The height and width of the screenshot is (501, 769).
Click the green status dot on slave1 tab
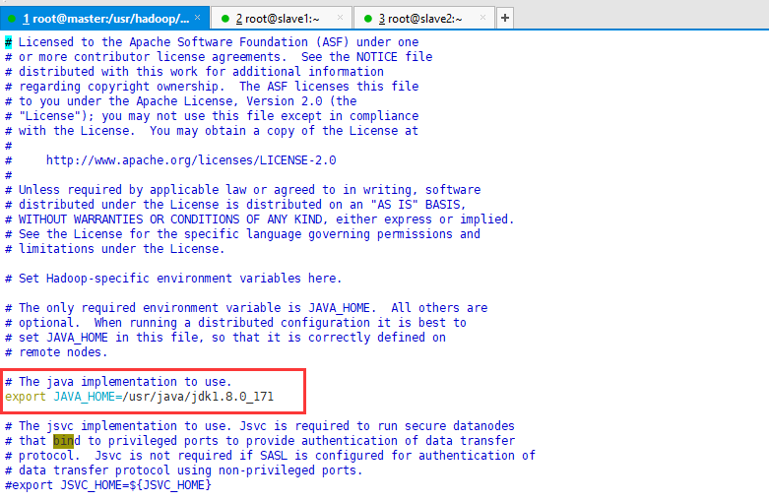pyautogui.click(x=225, y=19)
